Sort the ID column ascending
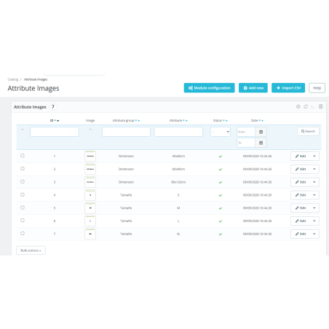 58,121
